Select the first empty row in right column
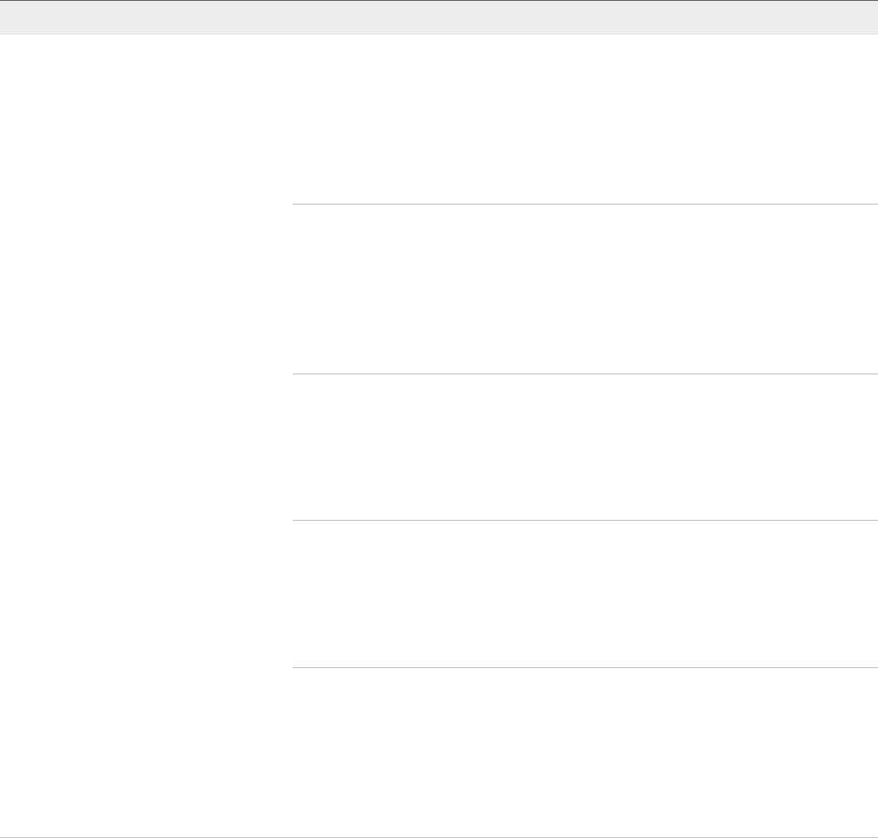 584,119
